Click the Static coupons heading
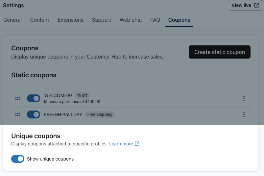Viewport: 264px width, 176px height. [34, 75]
